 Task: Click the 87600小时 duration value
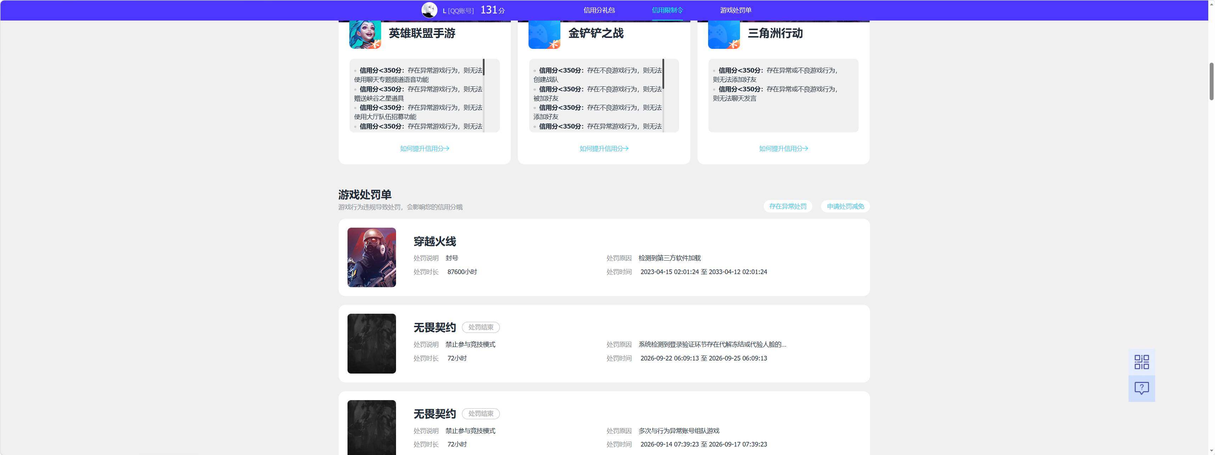click(462, 272)
